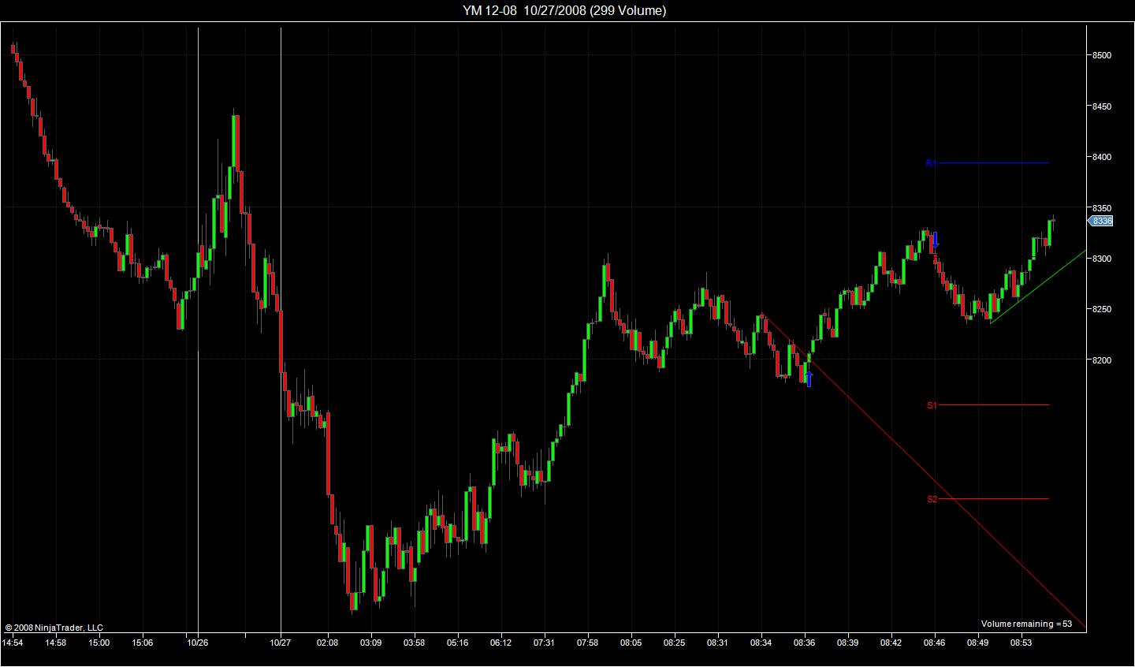Select the 8336 current price marker
This screenshot has height=667, width=1135.
tap(1101, 222)
